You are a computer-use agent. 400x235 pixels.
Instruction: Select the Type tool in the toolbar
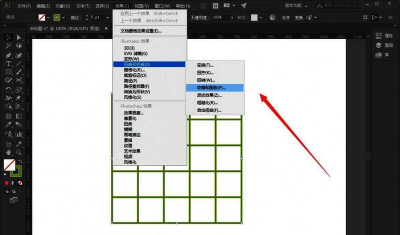pos(8,64)
